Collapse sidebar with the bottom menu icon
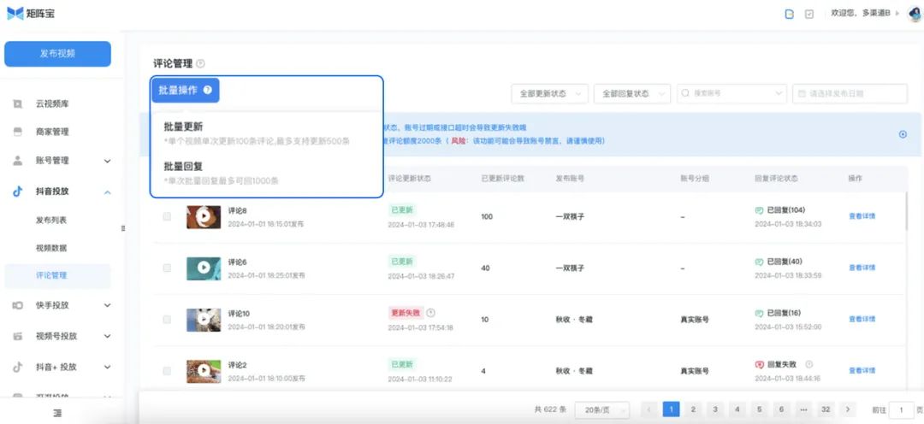The height and width of the screenshot is (424, 924). click(x=58, y=414)
